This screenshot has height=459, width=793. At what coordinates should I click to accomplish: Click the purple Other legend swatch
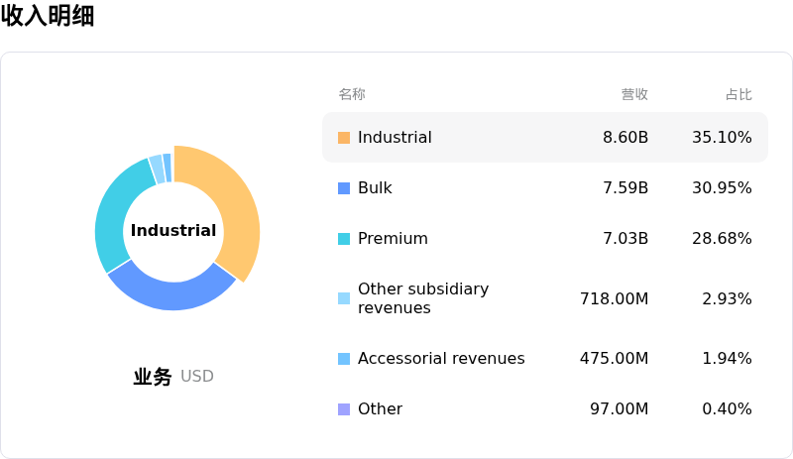[x=344, y=409]
